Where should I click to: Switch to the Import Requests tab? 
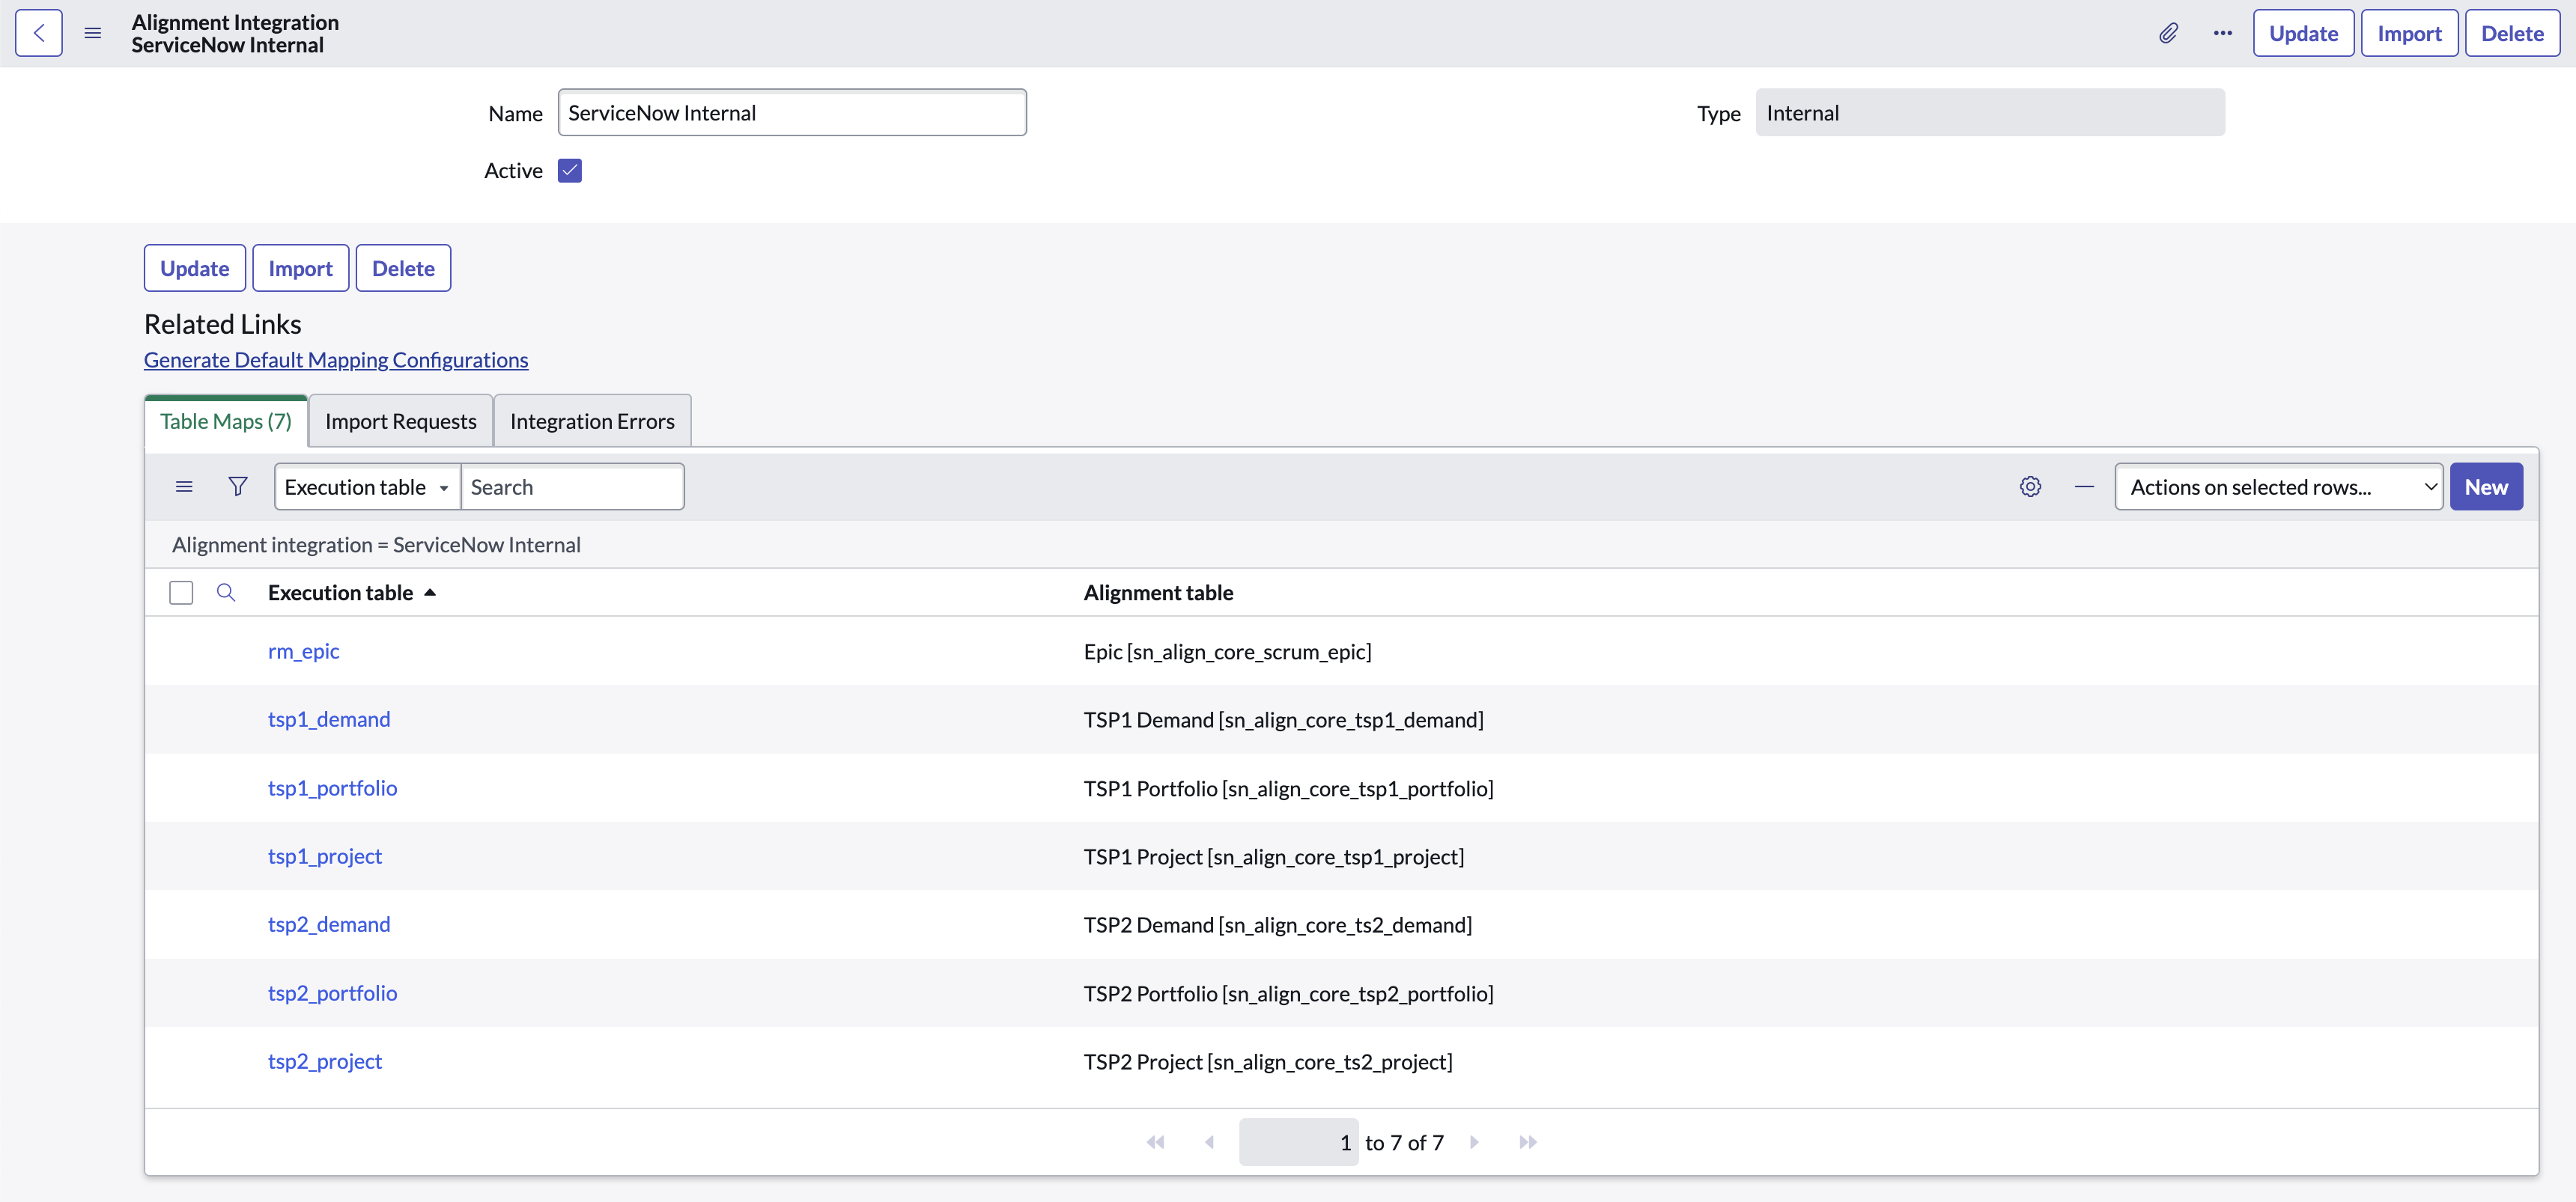401,421
